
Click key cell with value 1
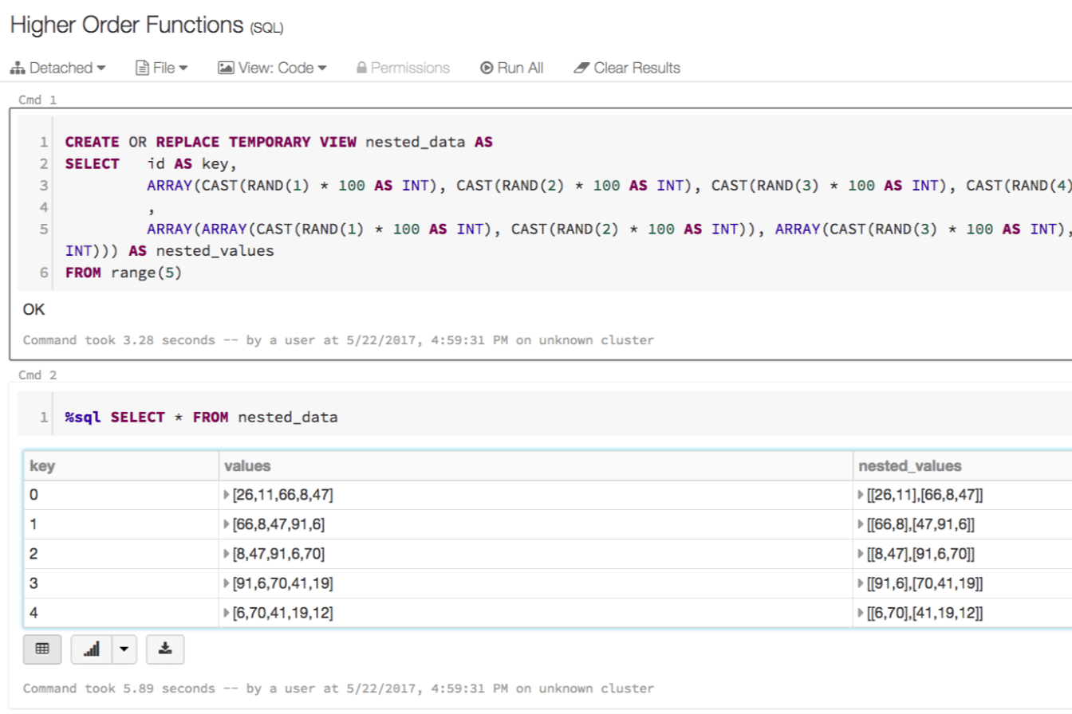(121, 525)
